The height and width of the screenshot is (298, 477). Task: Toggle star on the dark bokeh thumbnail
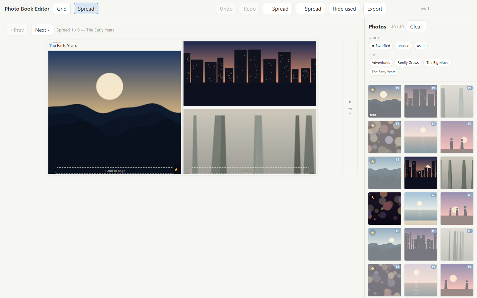pyautogui.click(x=373, y=197)
